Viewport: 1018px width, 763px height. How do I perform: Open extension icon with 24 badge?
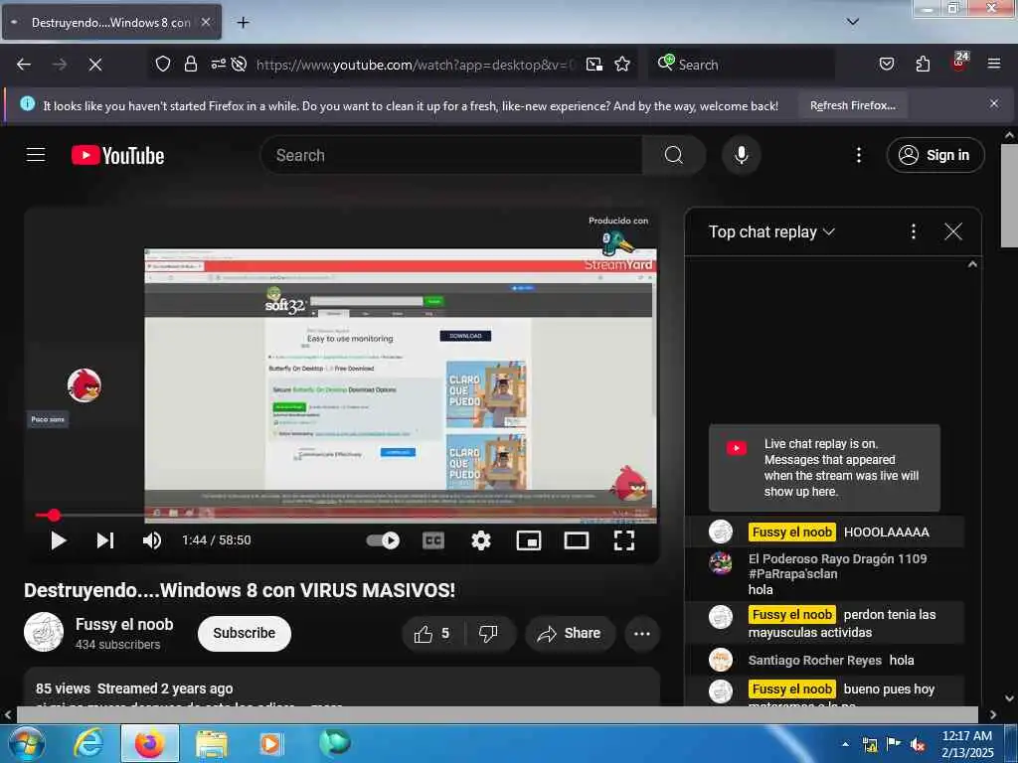[x=959, y=62]
